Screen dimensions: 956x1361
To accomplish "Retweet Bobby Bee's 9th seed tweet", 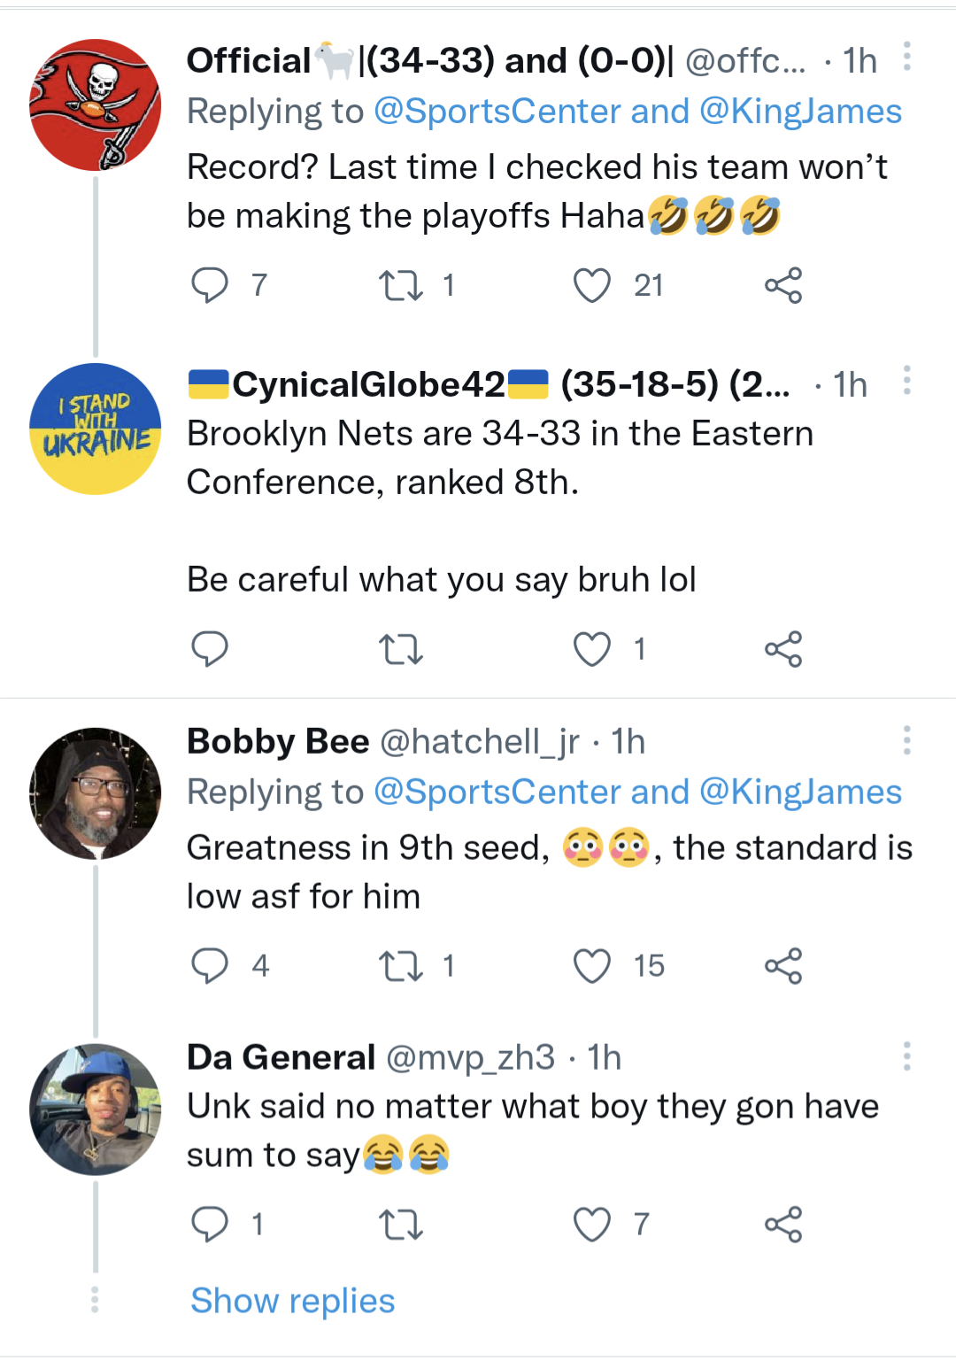I will (400, 965).
